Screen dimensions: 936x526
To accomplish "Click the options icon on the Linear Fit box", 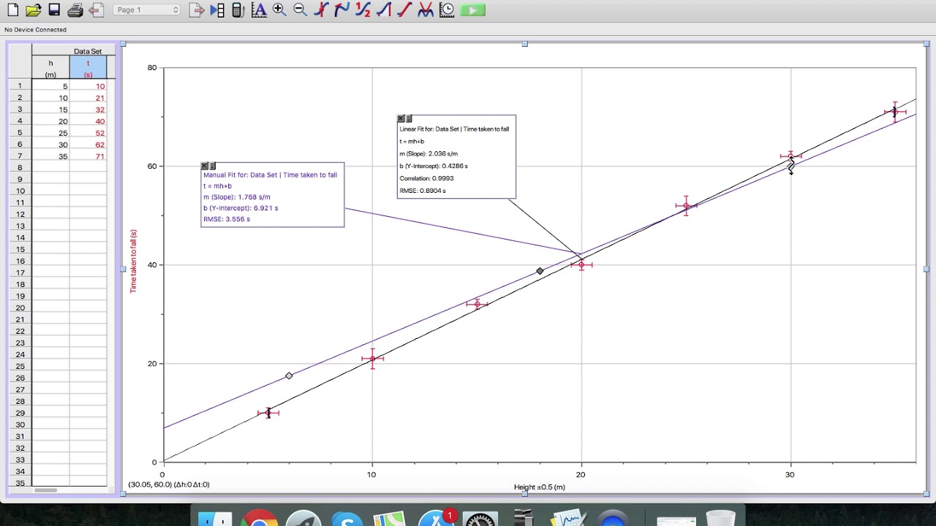I will point(409,118).
